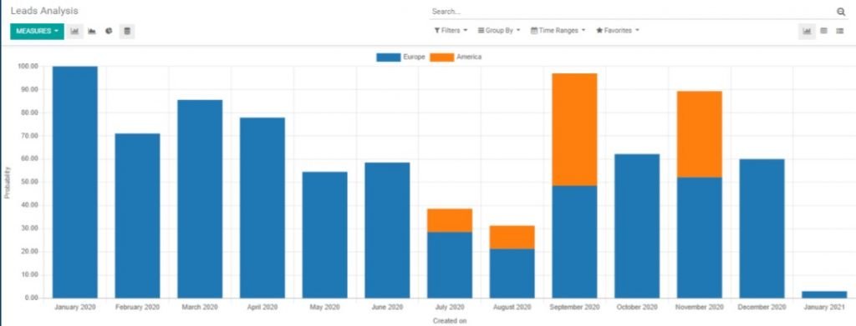
Task: Open the Filters dropdown
Action: [451, 31]
